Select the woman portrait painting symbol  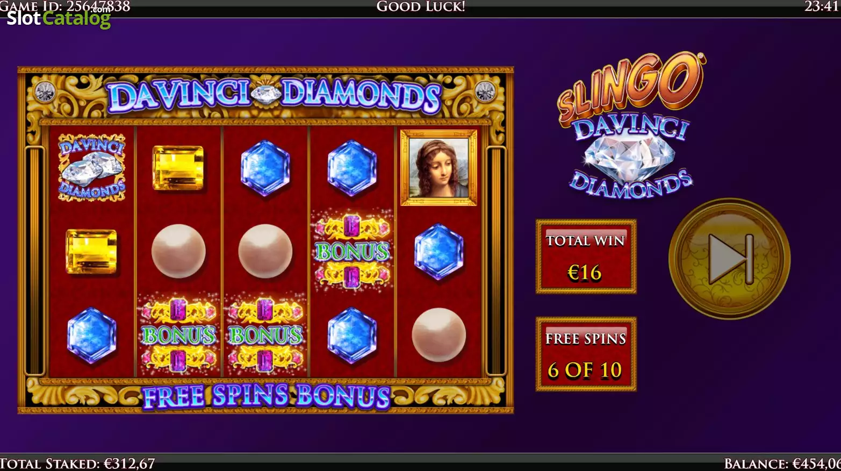point(439,168)
